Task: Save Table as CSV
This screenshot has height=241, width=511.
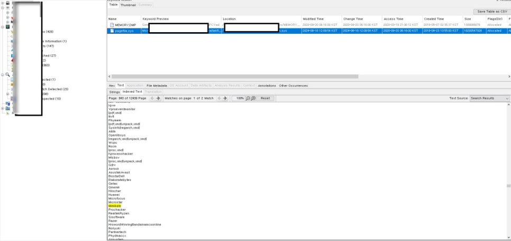Action: coord(492,12)
